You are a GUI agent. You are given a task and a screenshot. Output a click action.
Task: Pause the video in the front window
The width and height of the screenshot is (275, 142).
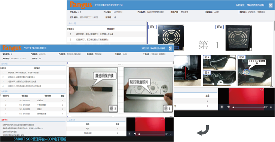[x=129, y=134]
